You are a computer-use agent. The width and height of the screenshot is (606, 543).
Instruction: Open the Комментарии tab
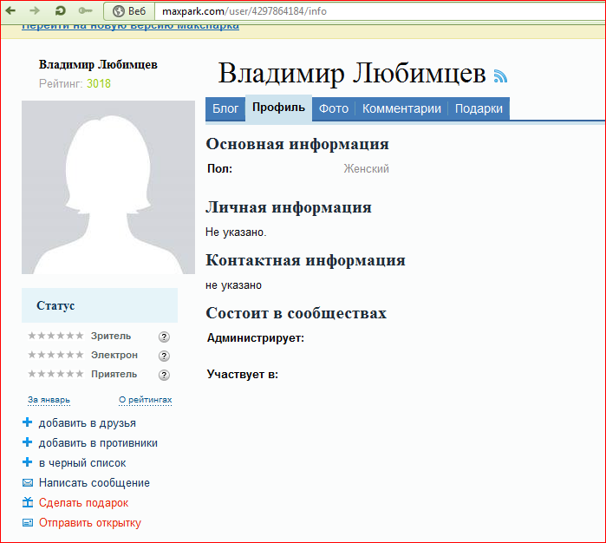(x=401, y=108)
